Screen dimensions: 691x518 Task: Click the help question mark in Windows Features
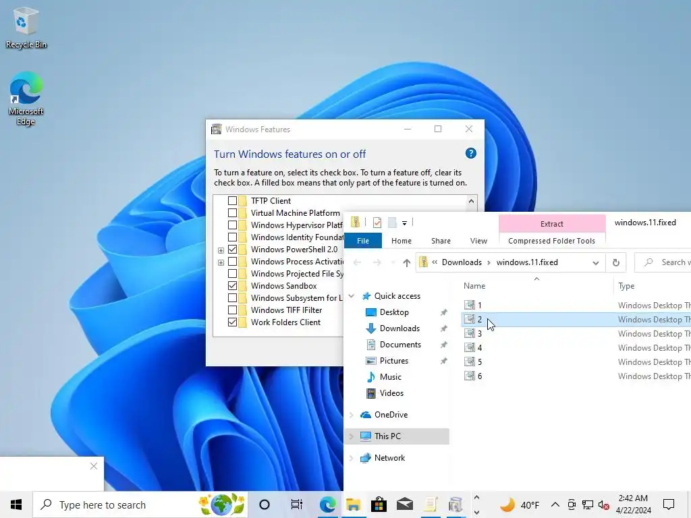pos(470,153)
